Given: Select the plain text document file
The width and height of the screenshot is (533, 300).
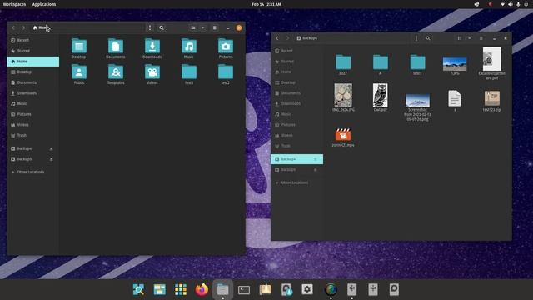Looking at the screenshot, I should pos(455,98).
